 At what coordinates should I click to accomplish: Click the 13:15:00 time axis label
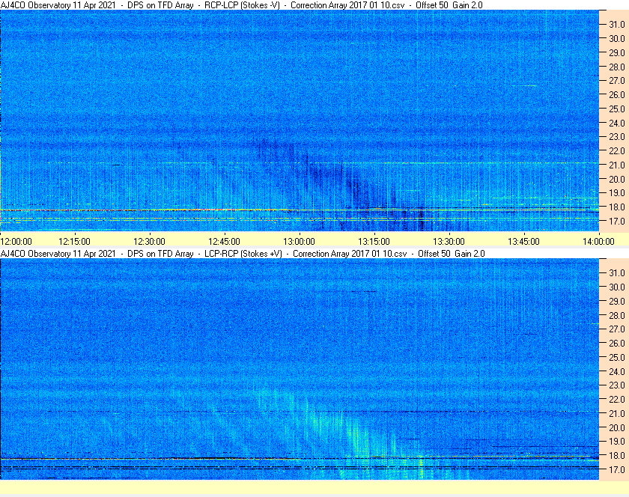tap(374, 242)
